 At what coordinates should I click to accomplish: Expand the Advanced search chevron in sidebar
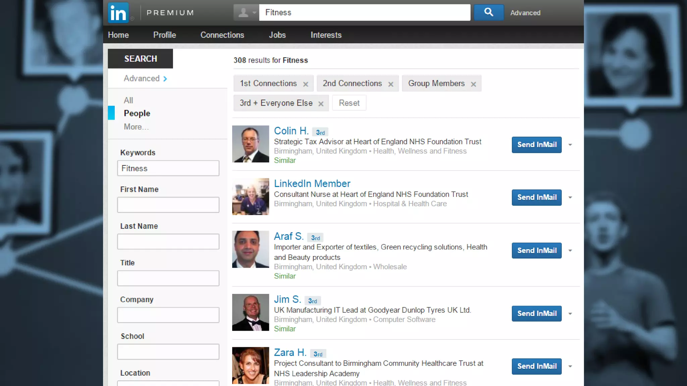tap(165, 79)
